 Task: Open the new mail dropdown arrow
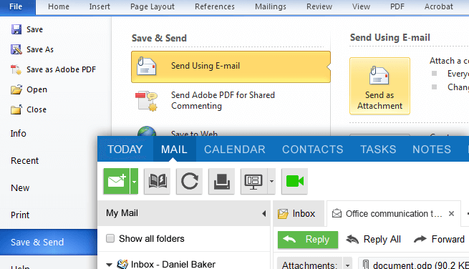(135, 181)
